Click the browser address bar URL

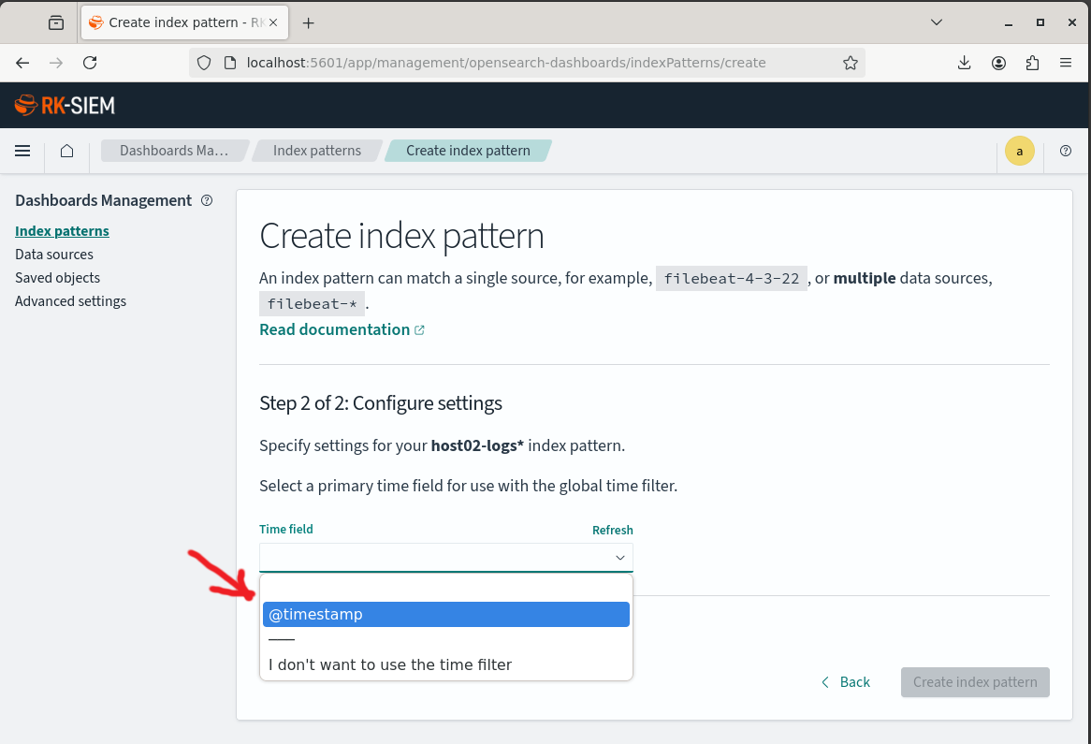(505, 63)
